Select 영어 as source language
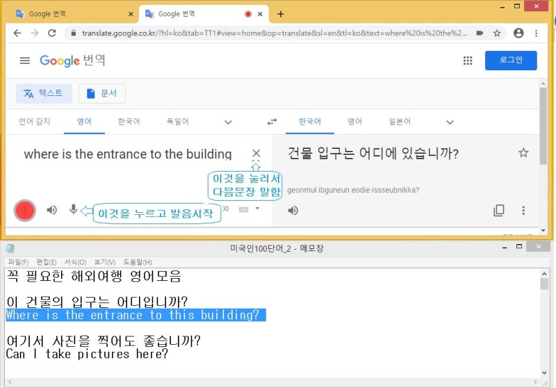The image size is (556, 388). 84,122
